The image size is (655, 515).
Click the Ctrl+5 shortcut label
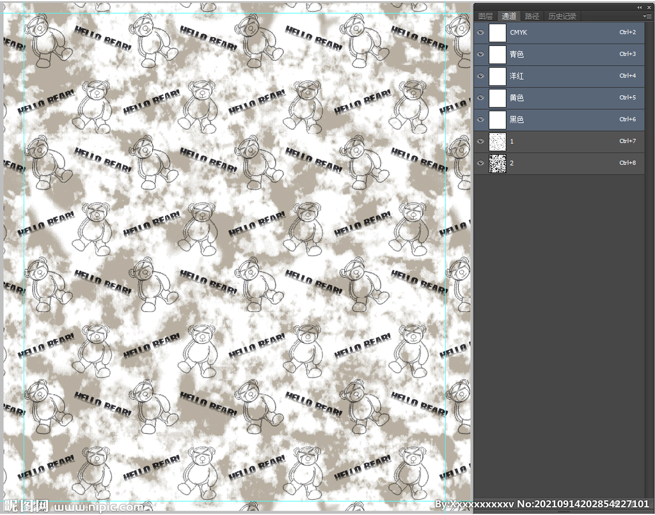coord(627,97)
